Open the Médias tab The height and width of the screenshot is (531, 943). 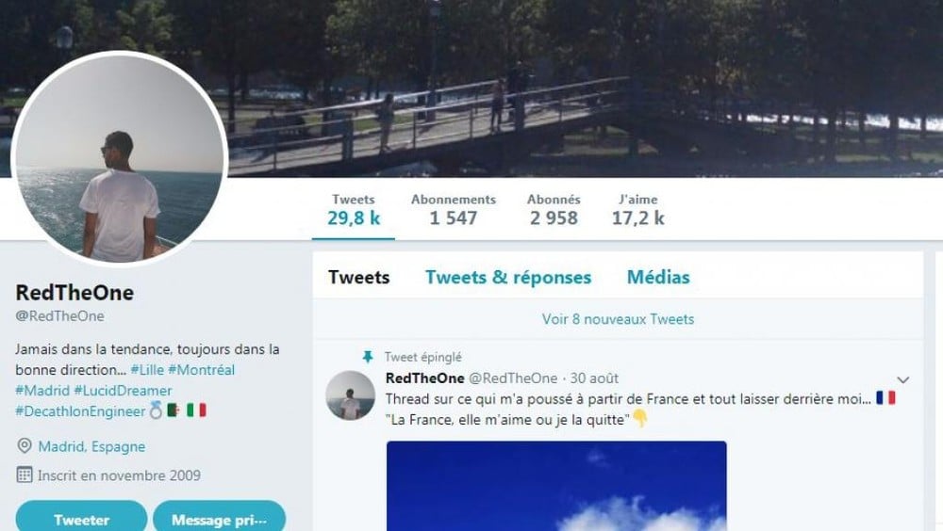658,277
